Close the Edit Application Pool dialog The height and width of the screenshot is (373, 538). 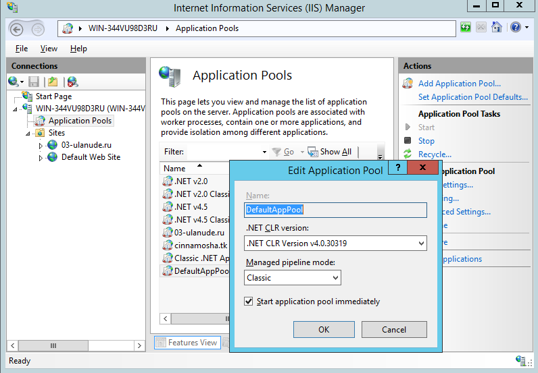tap(422, 167)
